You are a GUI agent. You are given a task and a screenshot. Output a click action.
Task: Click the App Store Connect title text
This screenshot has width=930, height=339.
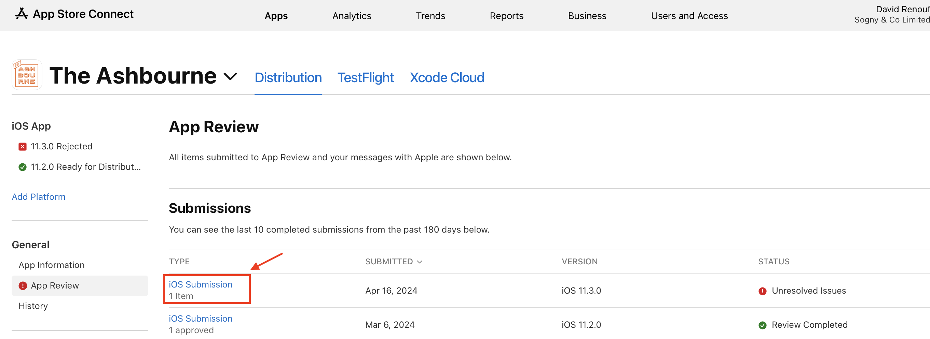(83, 14)
